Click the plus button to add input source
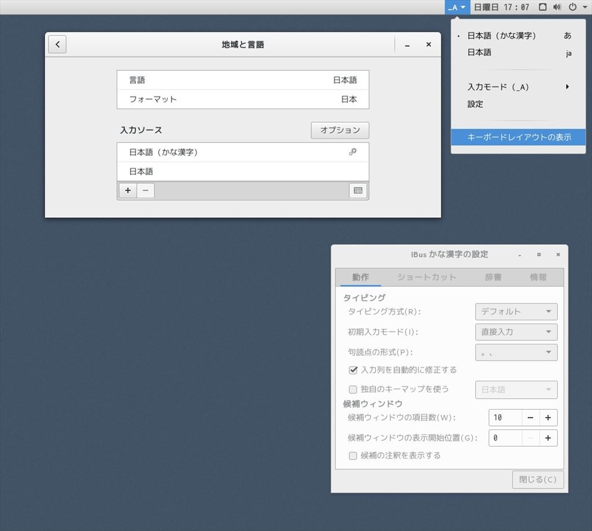Viewport: 592px width, 531px height. (128, 190)
